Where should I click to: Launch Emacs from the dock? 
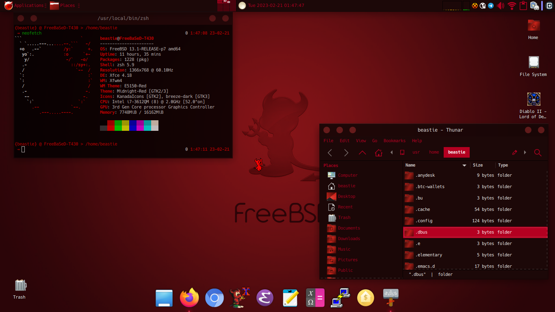click(264, 299)
